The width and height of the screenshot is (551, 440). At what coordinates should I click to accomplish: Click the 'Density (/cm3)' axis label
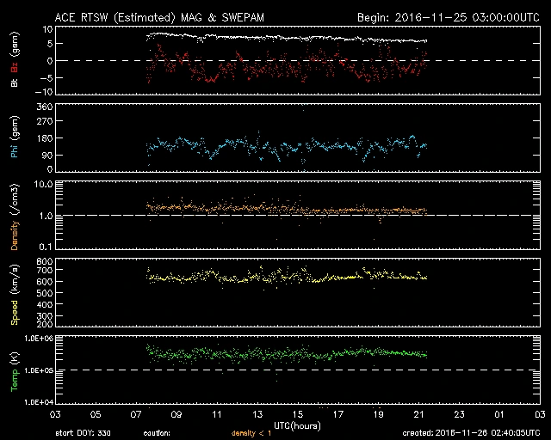(15, 217)
